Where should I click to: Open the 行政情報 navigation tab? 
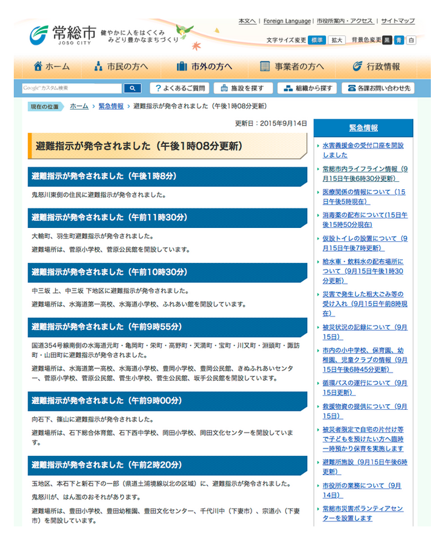(376, 66)
